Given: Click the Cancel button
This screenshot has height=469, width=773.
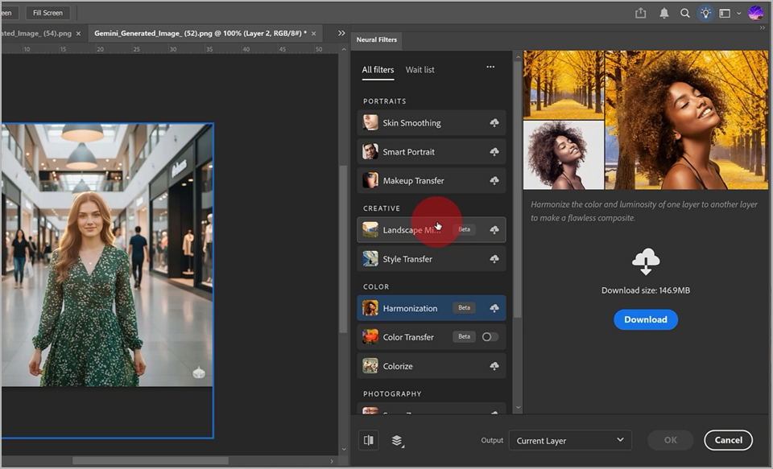Looking at the screenshot, I should tap(728, 440).
